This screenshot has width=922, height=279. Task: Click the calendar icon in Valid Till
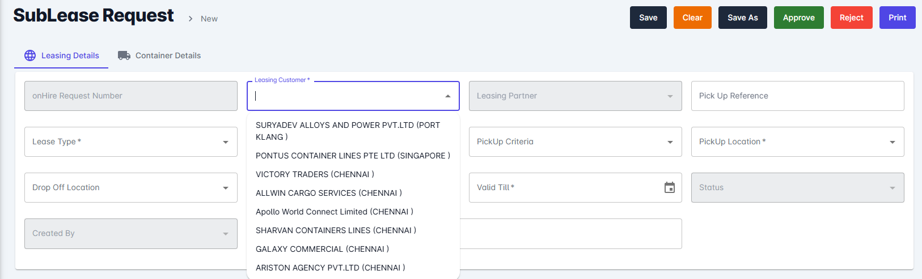pyautogui.click(x=670, y=187)
